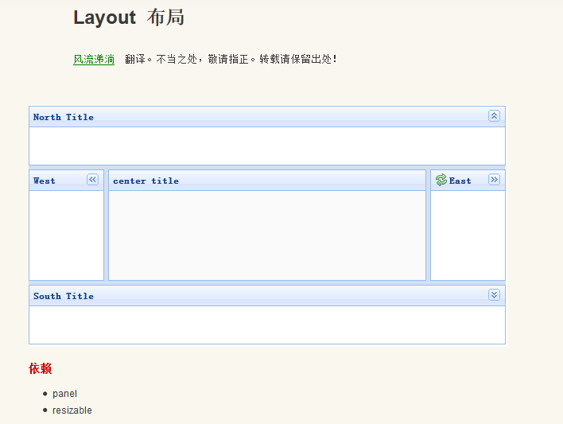
Task: Open the 风流涕淌 translator link
Action: (x=94, y=59)
